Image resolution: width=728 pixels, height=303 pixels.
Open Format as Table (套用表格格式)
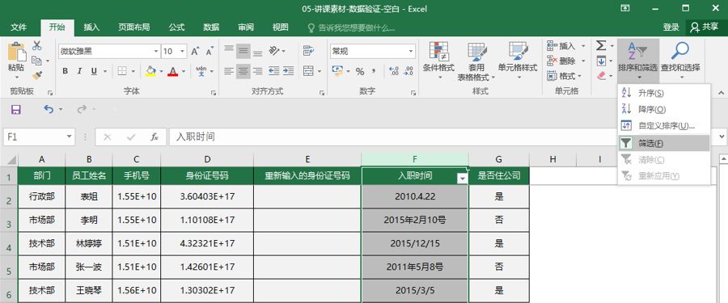point(476,61)
